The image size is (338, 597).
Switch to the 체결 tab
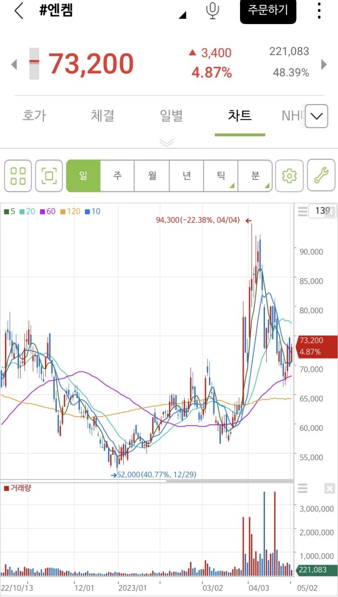coord(103,115)
